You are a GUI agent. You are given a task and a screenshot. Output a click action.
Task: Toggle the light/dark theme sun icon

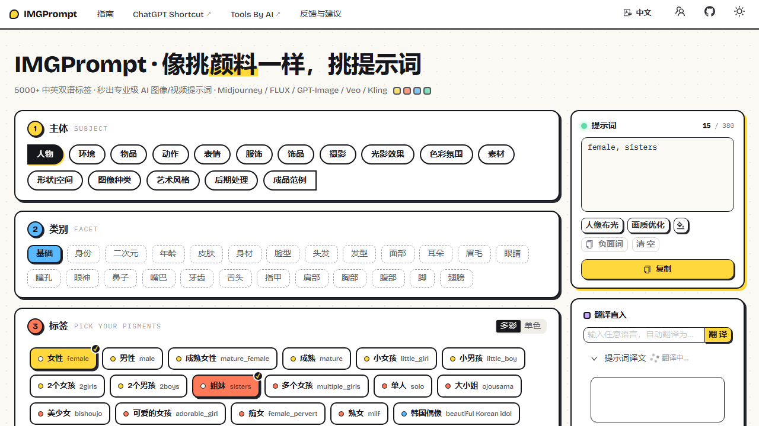739,12
